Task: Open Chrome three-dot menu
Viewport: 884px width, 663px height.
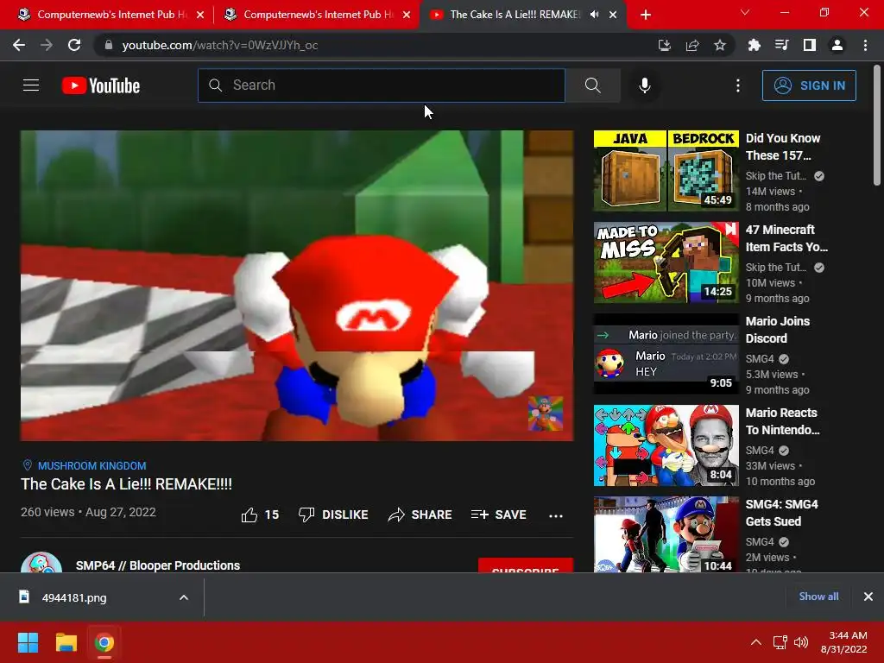Action: [x=865, y=45]
